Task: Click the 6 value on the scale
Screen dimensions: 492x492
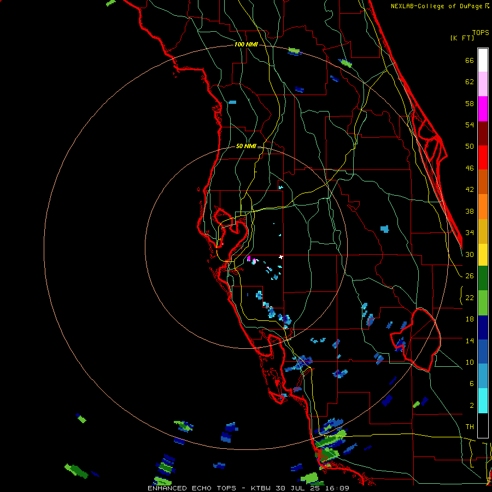Action: (x=472, y=383)
